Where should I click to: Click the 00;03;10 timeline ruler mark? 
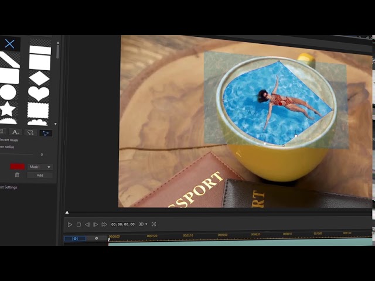coord(188,235)
